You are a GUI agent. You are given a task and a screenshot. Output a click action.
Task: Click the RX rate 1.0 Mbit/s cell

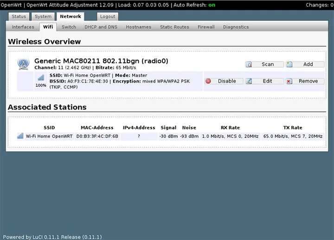pyautogui.click(x=230, y=136)
